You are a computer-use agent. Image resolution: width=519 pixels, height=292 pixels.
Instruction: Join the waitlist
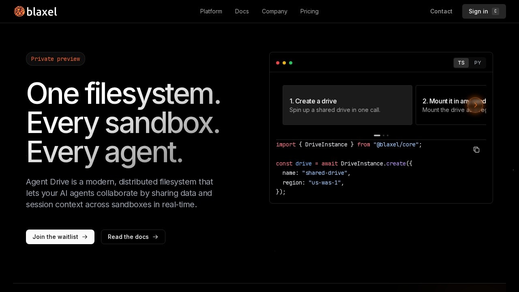pos(60,237)
